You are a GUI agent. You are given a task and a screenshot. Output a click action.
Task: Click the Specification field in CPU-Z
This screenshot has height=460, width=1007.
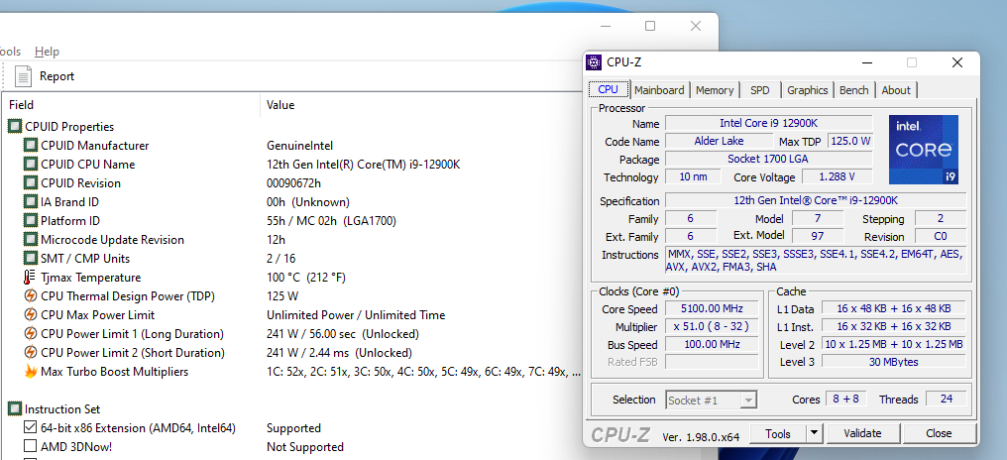click(816, 200)
